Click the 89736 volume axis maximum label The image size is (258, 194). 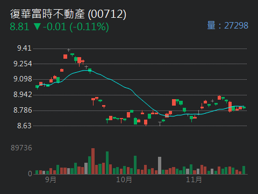pyautogui.click(x=21, y=148)
